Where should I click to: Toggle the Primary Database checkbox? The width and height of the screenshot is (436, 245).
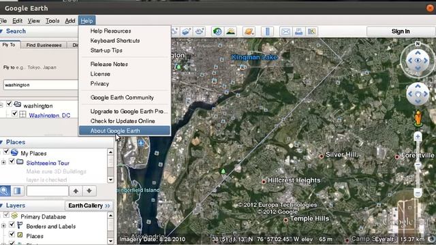6,215
